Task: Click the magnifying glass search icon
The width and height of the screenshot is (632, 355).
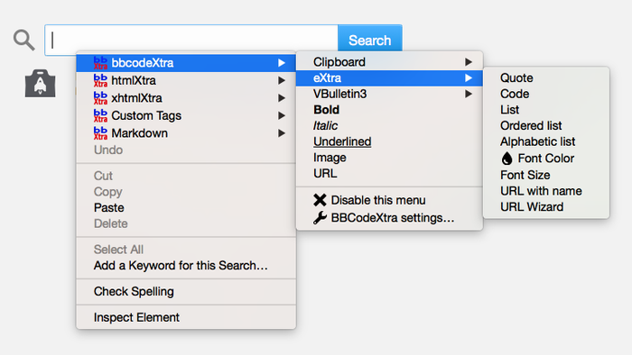Action: tap(23, 40)
